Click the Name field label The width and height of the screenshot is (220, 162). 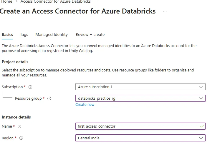pyautogui.click(x=7, y=126)
